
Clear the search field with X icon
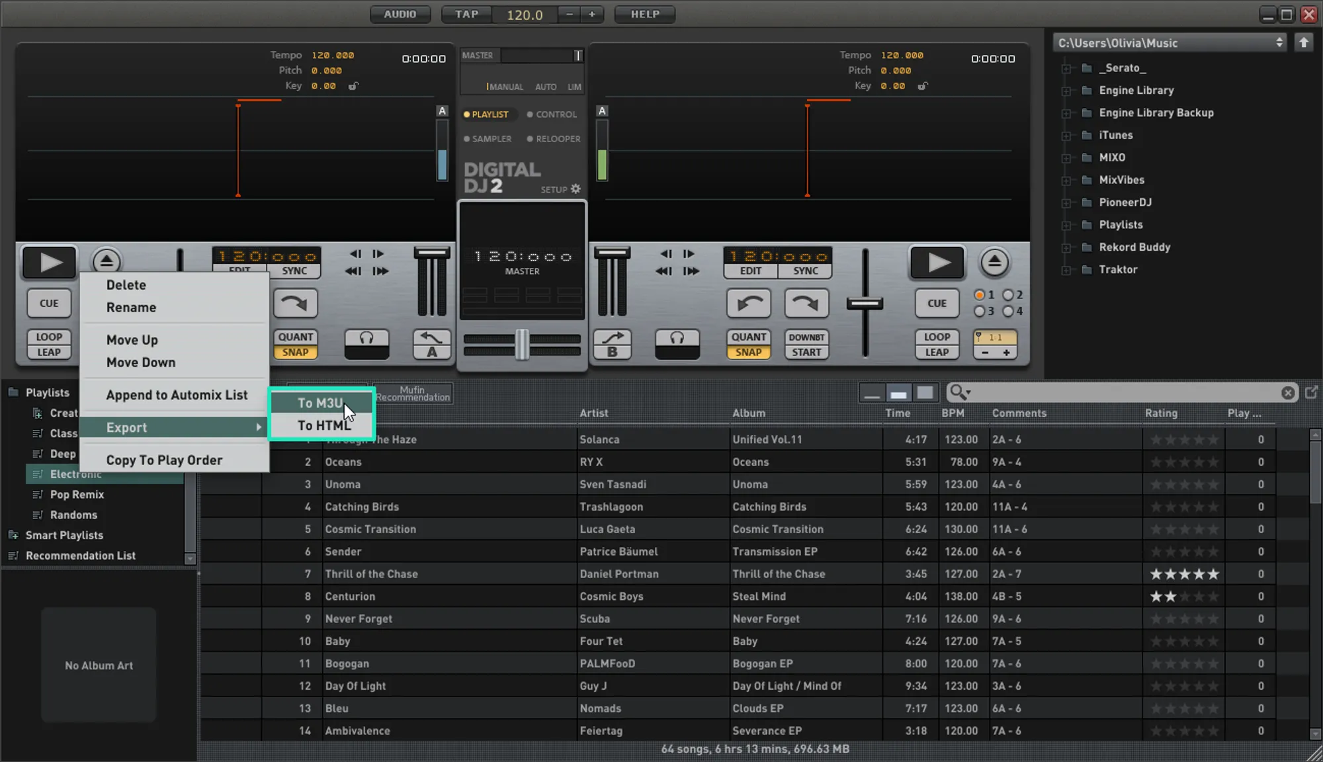1287,393
